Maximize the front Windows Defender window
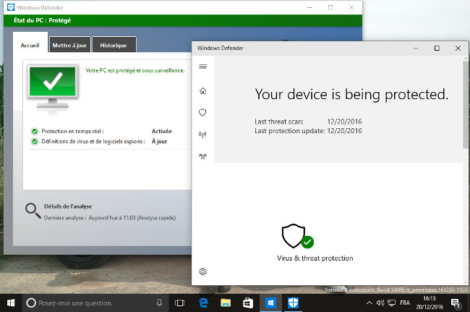Viewport: 470px width, 312px height. (437, 49)
